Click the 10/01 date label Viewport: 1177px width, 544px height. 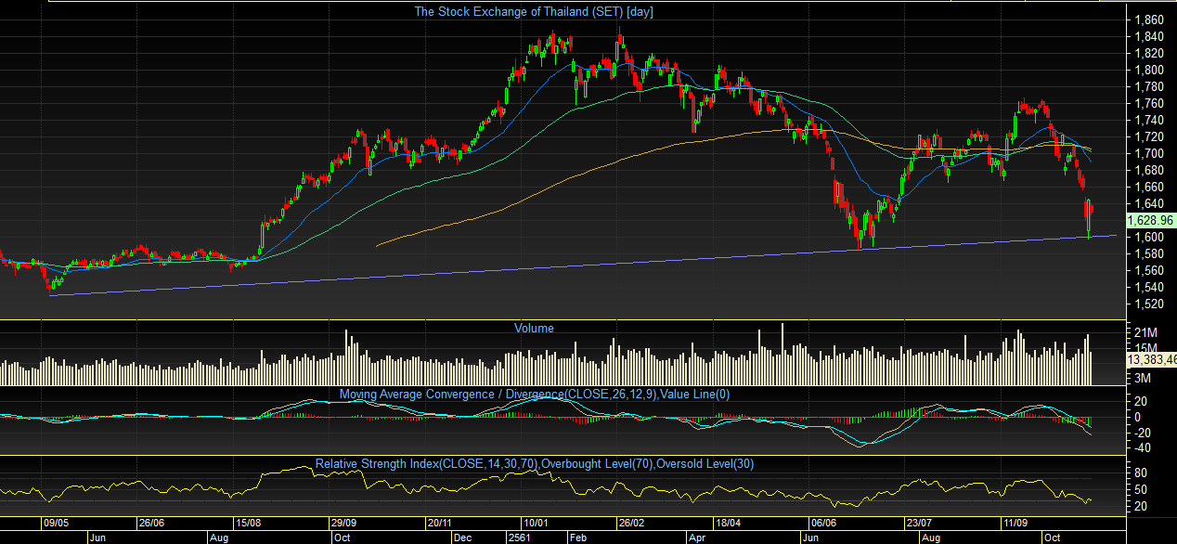[x=536, y=523]
